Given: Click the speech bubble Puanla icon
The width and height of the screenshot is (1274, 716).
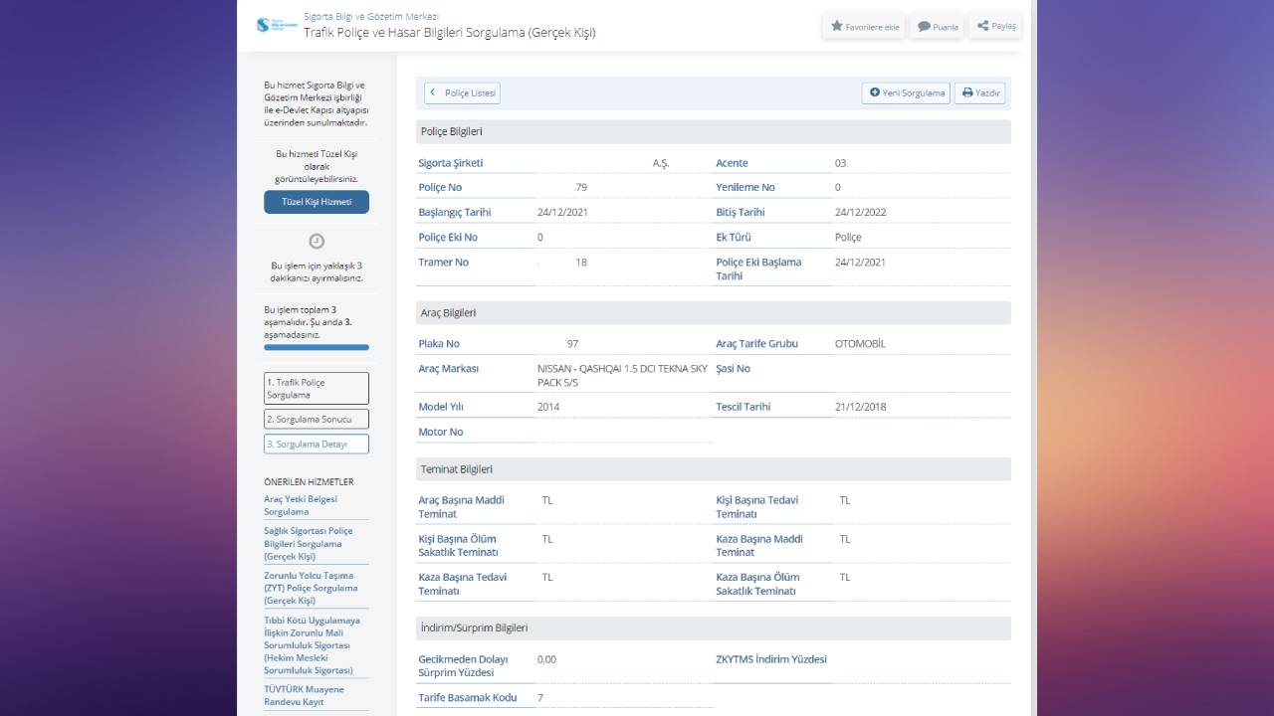Looking at the screenshot, I should (924, 27).
